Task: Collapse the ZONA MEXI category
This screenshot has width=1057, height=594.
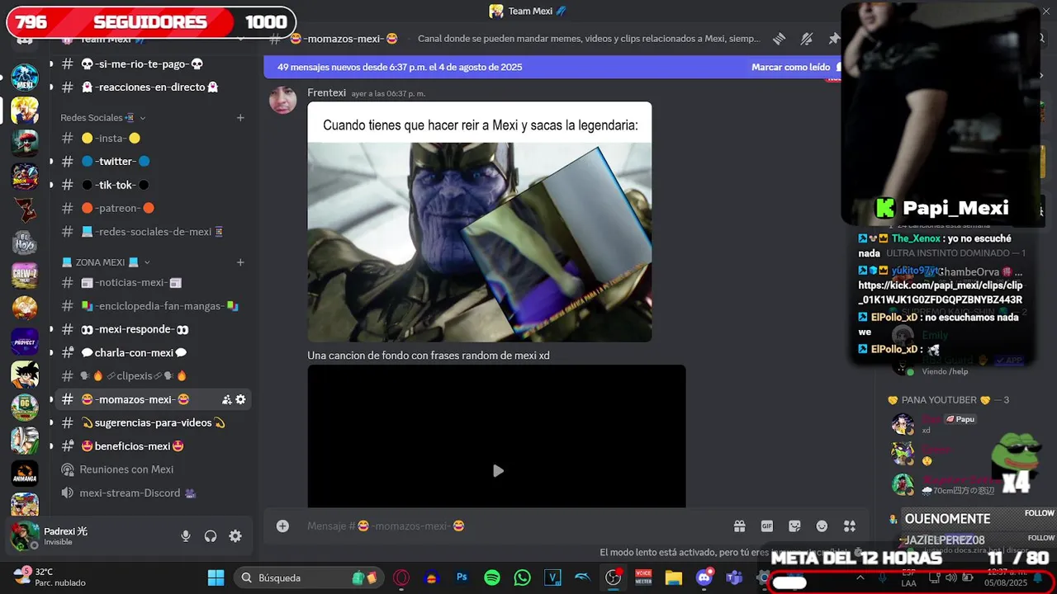Action: 107,262
